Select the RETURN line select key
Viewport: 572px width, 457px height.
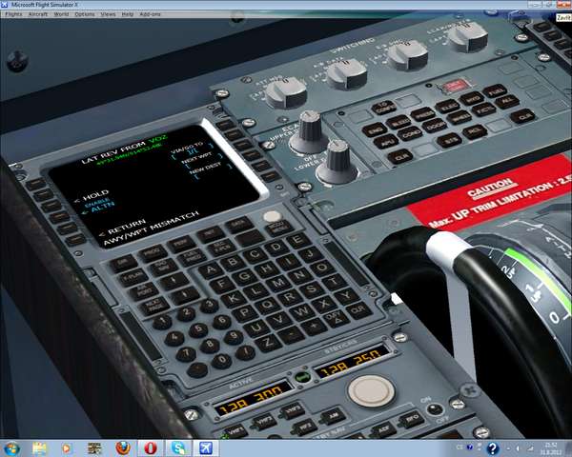[x=75, y=240]
